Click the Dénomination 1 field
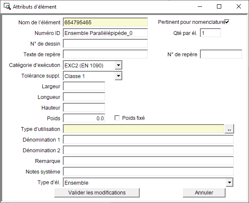Image resolution: width=249 pixels, height=203 pixels. coord(148,139)
